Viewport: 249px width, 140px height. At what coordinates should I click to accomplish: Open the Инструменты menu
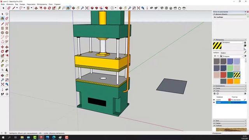click(42, 4)
